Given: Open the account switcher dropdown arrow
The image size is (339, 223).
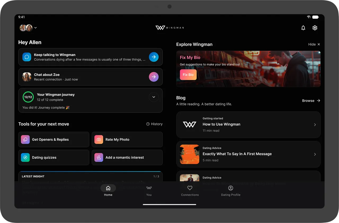Looking at the screenshot, I should pos(35,28).
